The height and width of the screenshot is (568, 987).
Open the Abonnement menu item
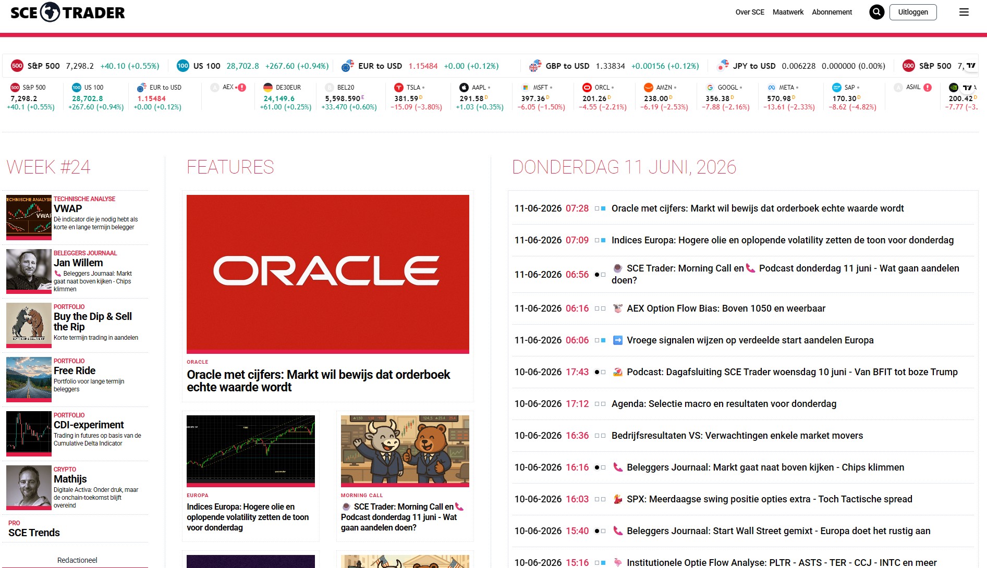(x=832, y=12)
